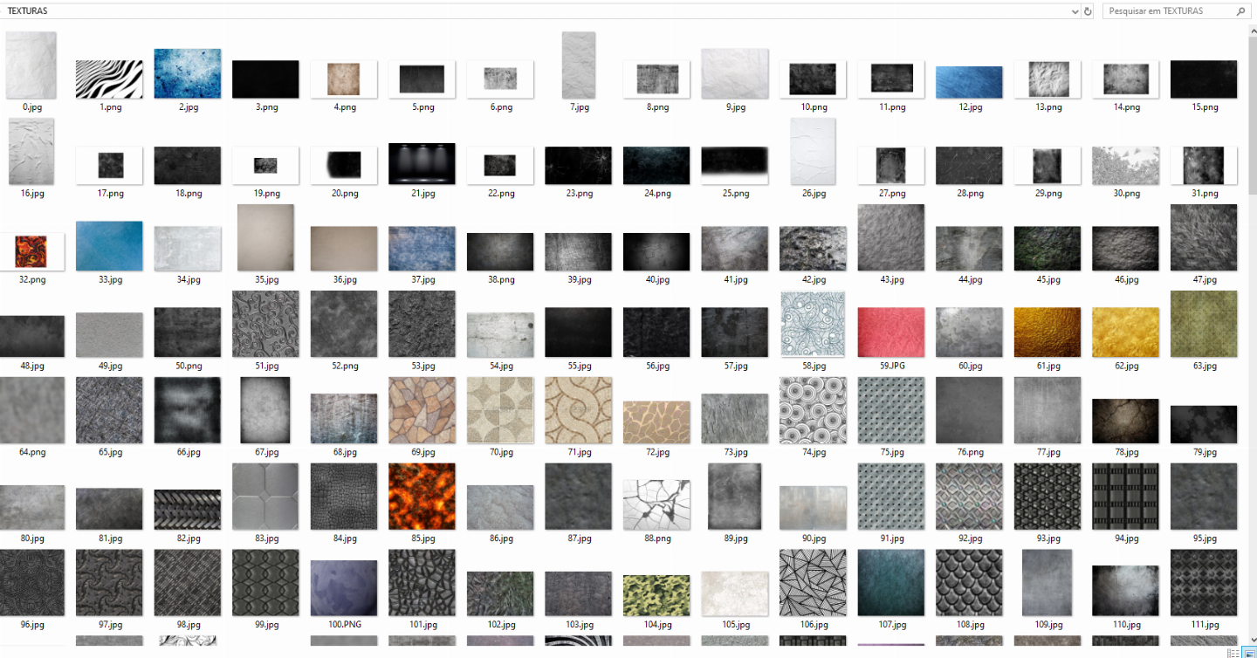Click the file name 83.jpg

pyautogui.click(x=266, y=539)
